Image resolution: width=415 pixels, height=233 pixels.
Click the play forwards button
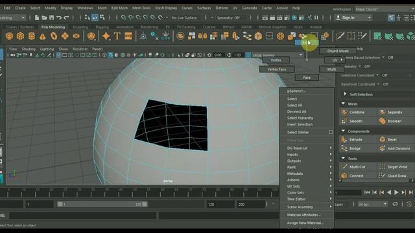396,192
